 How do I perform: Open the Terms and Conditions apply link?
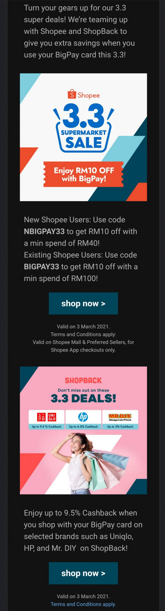point(83,604)
